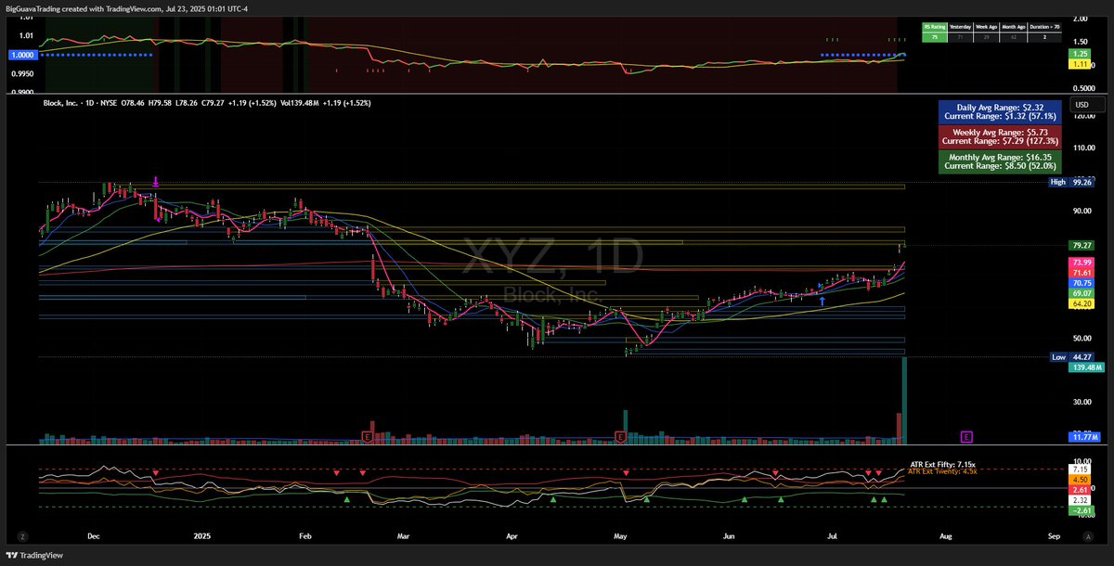Click the pink 73.99 moving average label
This screenshot has height=566, width=1114.
coord(1081,263)
